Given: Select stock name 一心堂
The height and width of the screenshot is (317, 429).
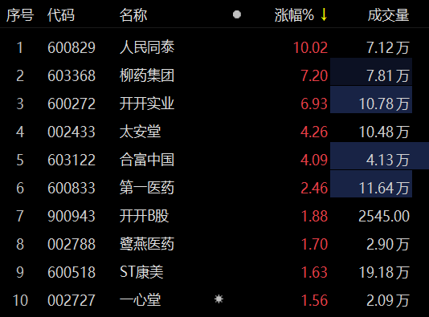Looking at the screenshot, I should [x=140, y=300].
